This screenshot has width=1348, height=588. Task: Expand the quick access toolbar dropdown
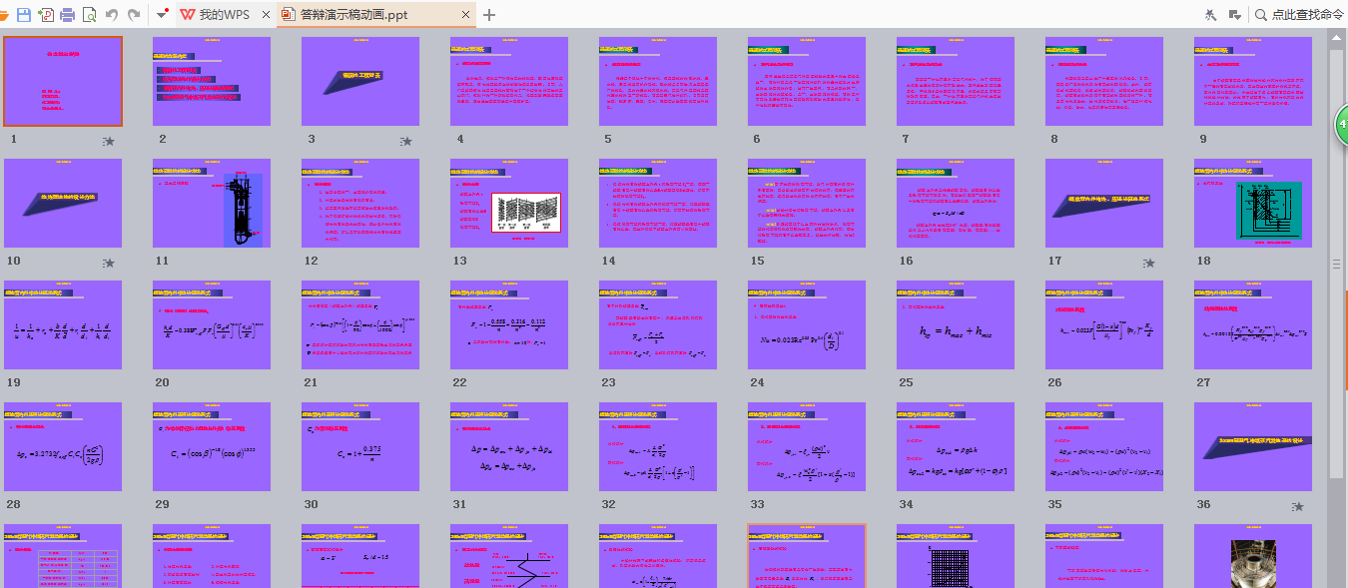(162, 15)
